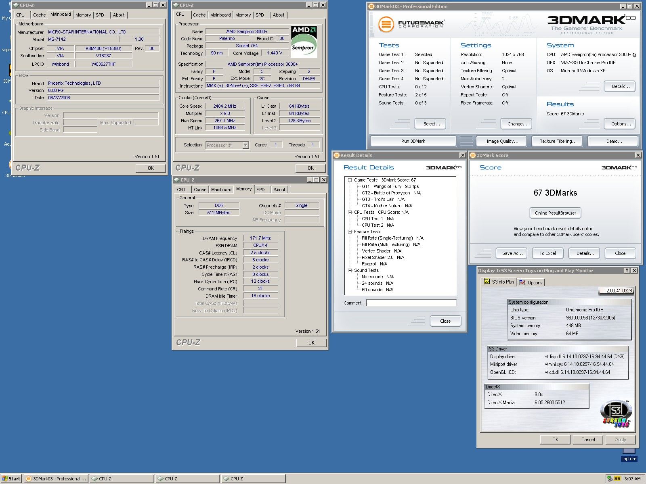Select Ragtroll tree row
The image size is (646, 484).
374,264
